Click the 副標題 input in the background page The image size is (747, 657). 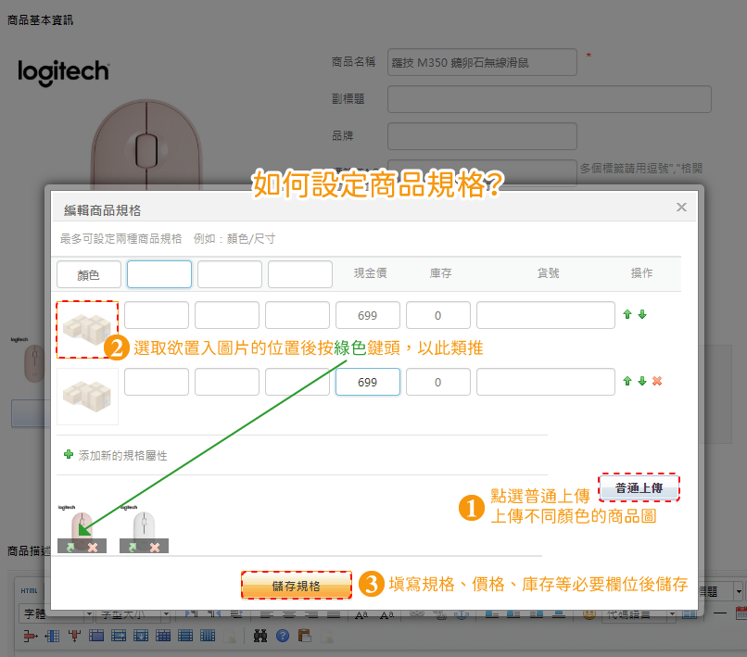pyautogui.click(x=550, y=99)
